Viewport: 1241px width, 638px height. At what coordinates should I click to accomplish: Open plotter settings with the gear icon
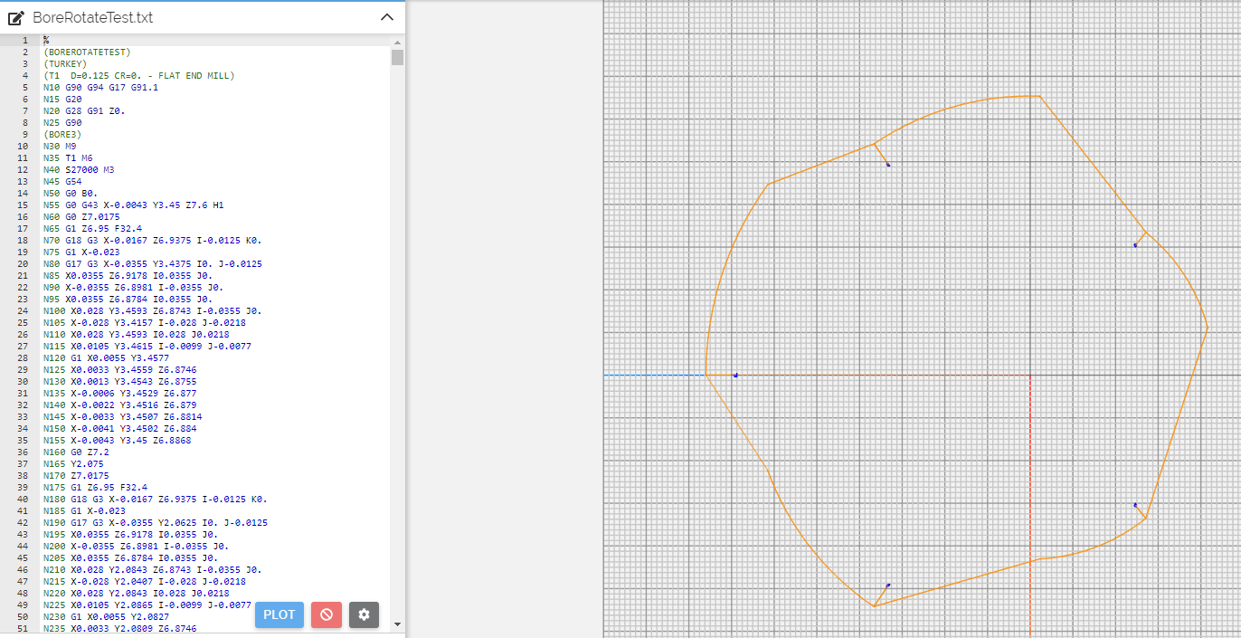pos(364,614)
